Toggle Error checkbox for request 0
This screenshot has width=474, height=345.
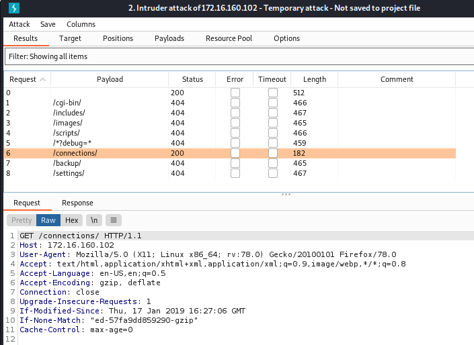(235, 93)
